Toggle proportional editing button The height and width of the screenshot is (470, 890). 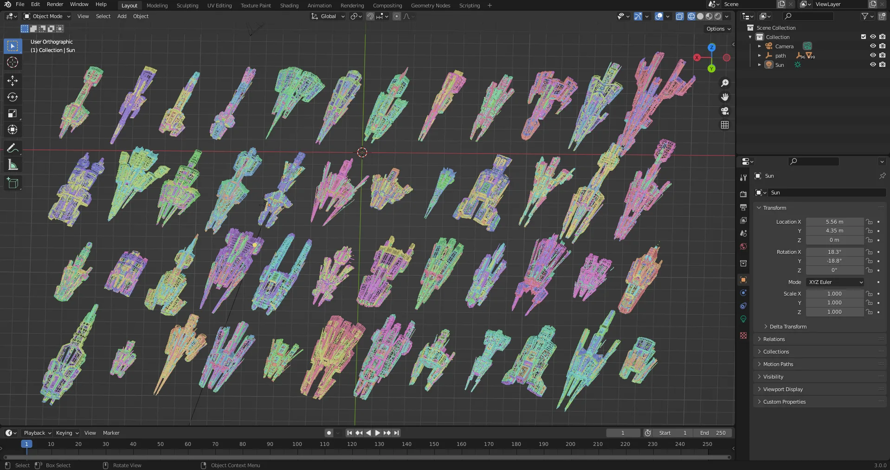[x=397, y=16]
